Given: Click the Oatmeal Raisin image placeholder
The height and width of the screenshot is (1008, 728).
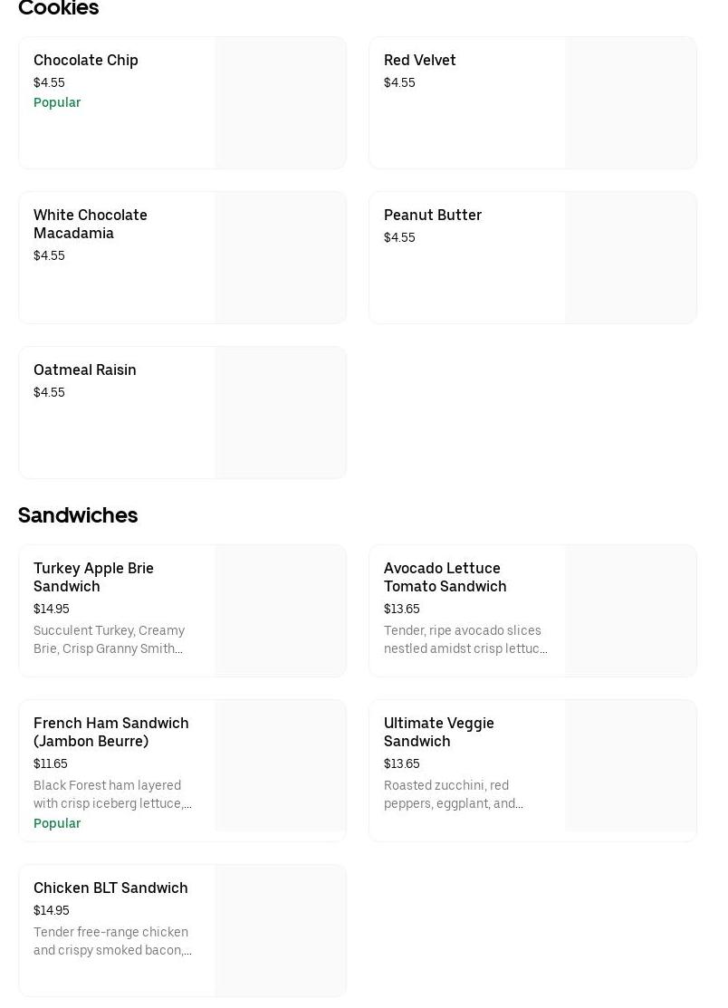Looking at the screenshot, I should (280, 413).
